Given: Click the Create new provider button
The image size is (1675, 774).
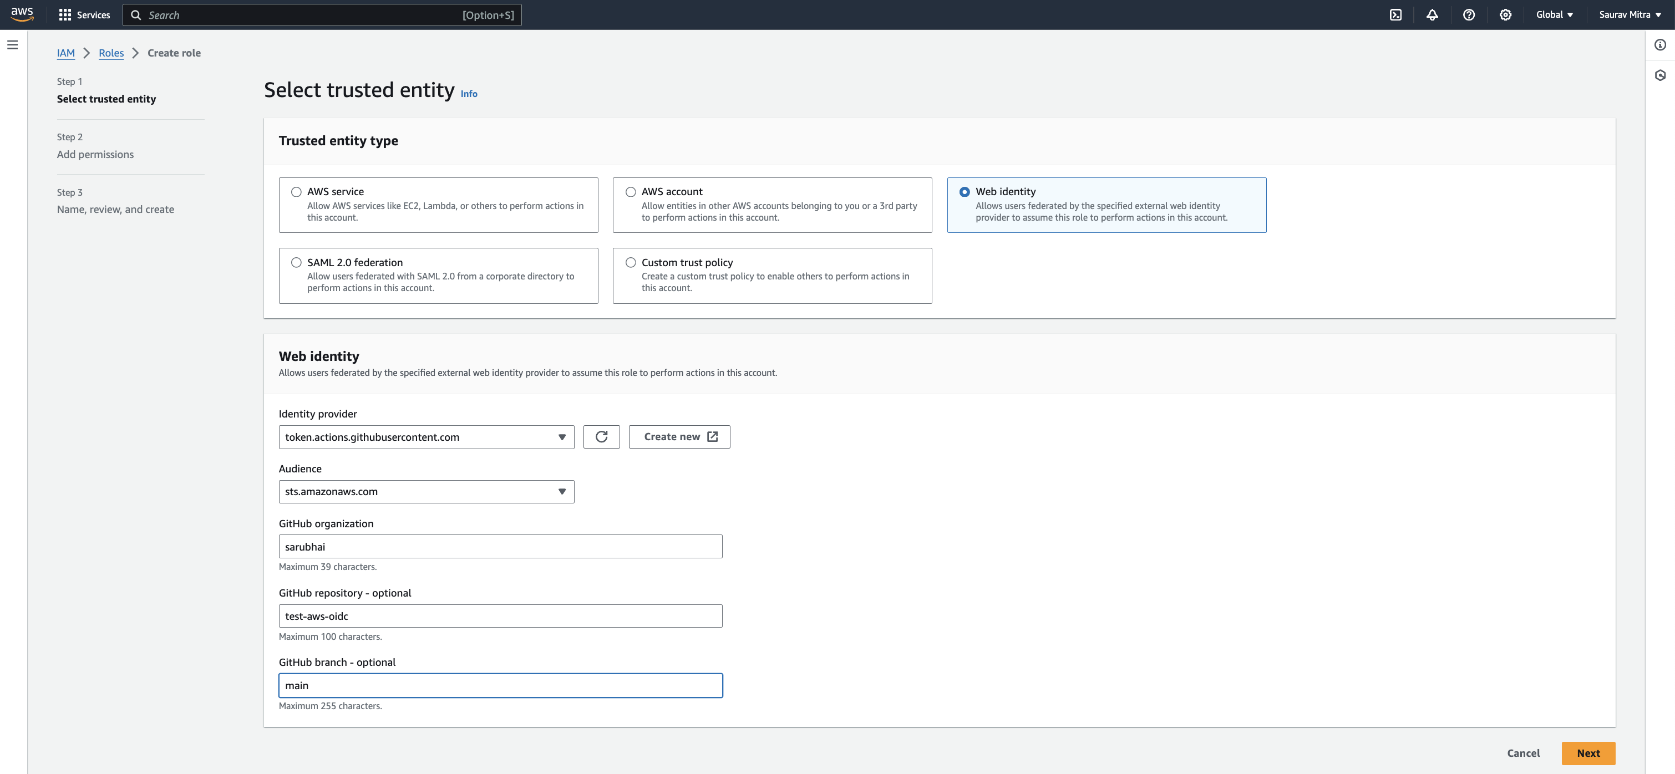Looking at the screenshot, I should [x=679, y=437].
